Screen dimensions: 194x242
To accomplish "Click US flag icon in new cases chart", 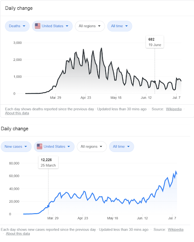I will pyautogui.click(x=39, y=146).
